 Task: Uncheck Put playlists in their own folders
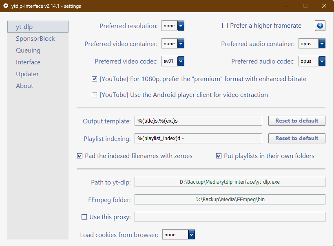click(x=219, y=156)
